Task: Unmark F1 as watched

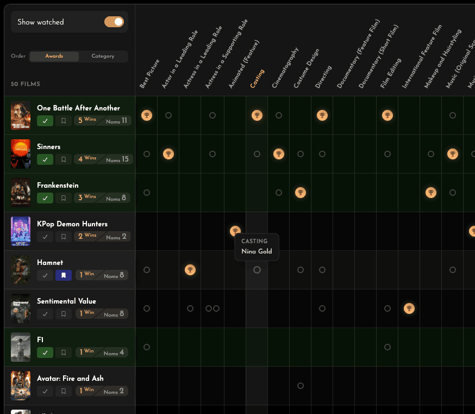Action: [45, 353]
